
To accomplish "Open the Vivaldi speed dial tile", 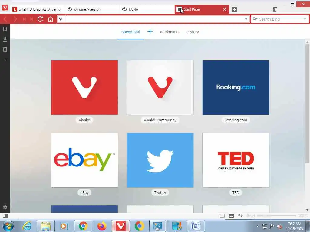I will [x=84, y=88].
